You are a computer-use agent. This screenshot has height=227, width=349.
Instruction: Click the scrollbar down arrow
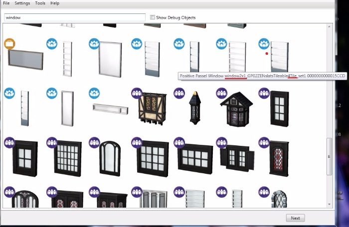(329, 204)
